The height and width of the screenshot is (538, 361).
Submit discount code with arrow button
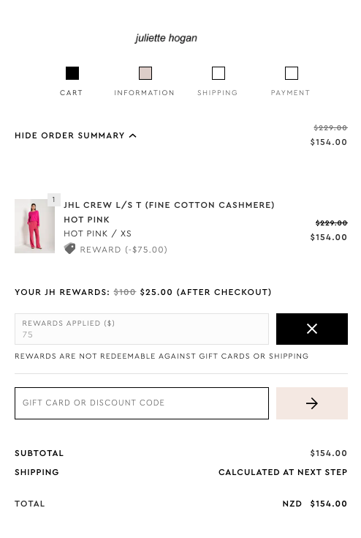point(312,403)
